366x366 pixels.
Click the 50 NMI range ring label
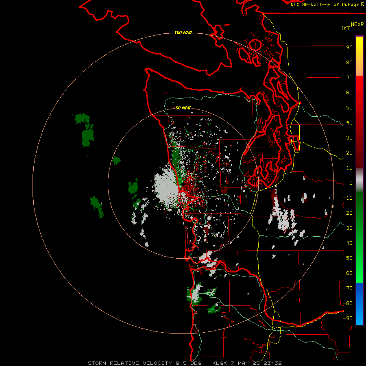183,108
